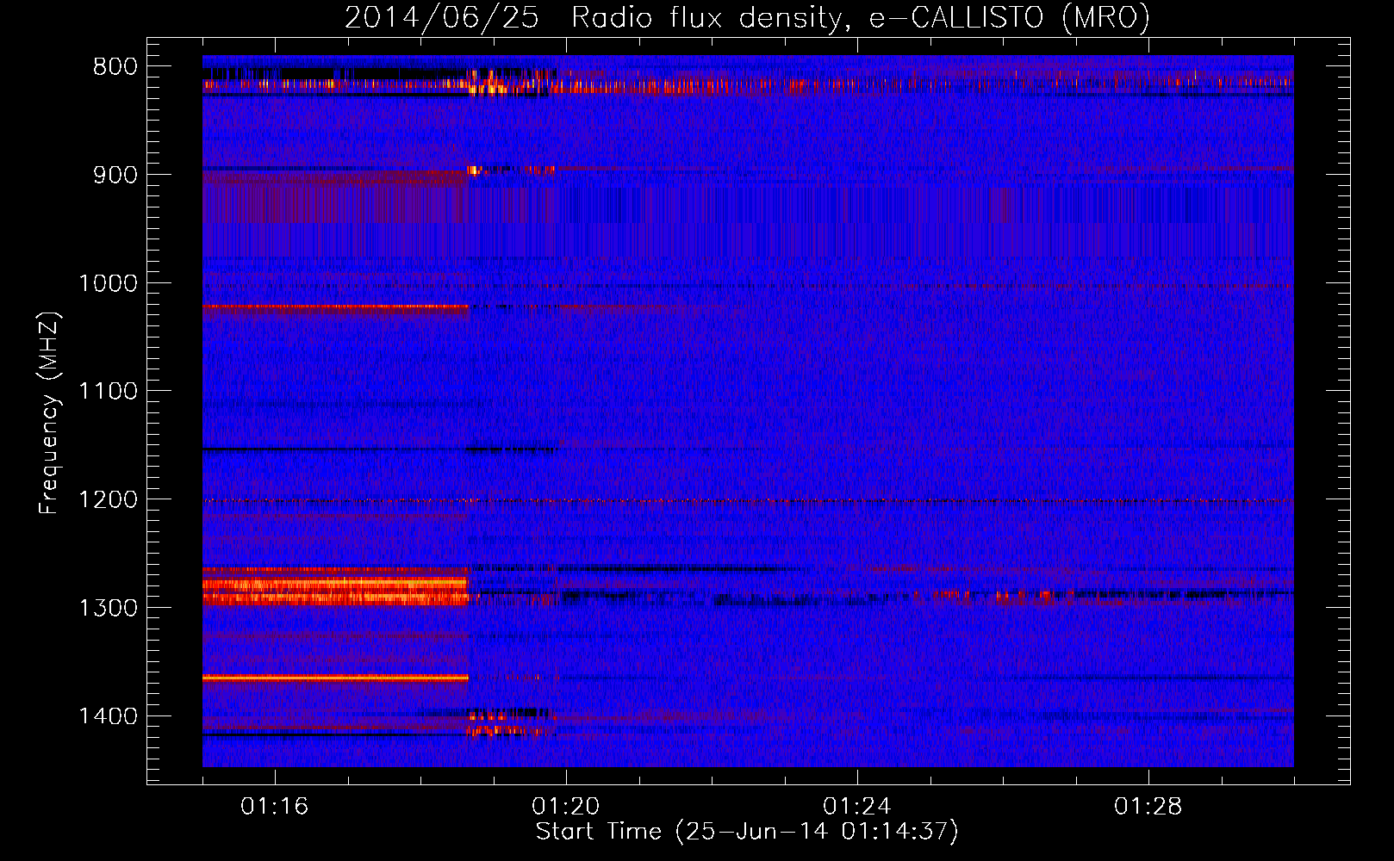Viewport: 1394px width, 861px height.
Task: Click the 01:20 time tick label
Action: [x=566, y=807]
